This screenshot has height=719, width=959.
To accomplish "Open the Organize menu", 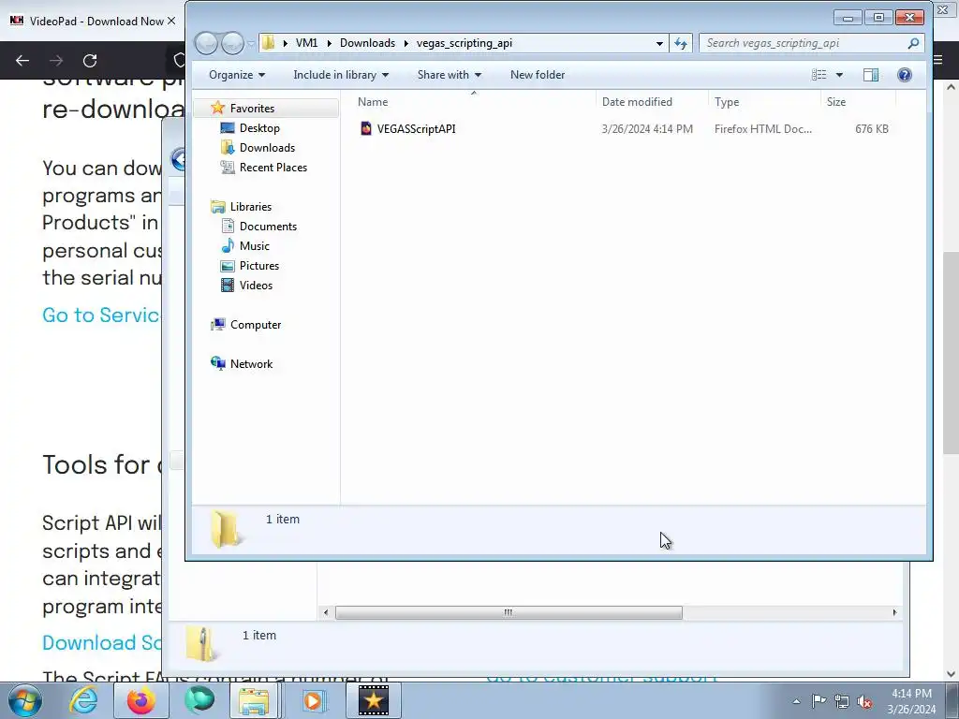I will click(237, 75).
